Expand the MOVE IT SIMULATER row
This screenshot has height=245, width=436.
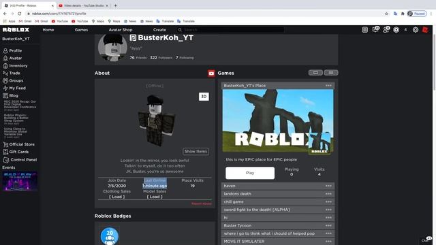[278, 242]
